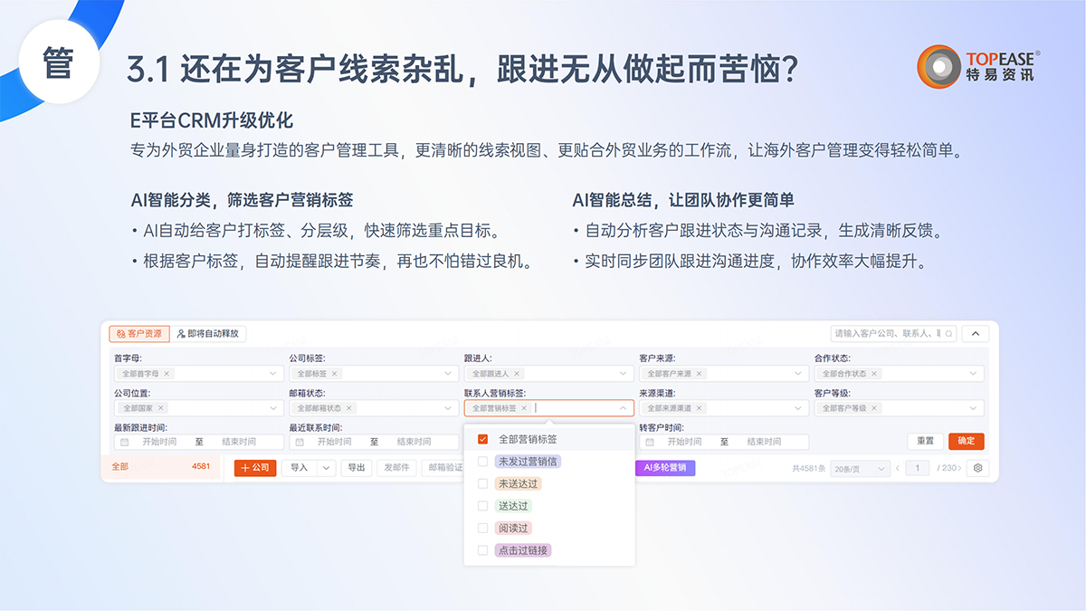Uncheck the 全部营销标签 checkbox
This screenshot has height=611, width=1086.
(482, 439)
